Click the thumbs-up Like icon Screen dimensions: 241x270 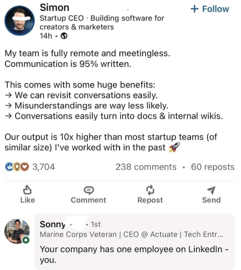point(27,190)
